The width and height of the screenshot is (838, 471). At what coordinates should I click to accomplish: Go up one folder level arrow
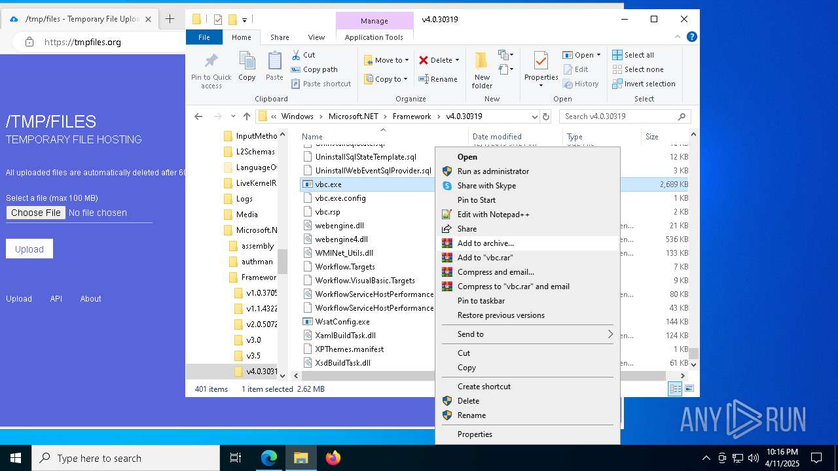coord(247,116)
